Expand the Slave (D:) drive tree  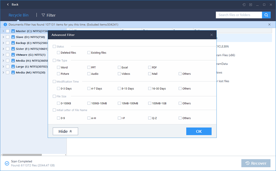pos(3,37)
